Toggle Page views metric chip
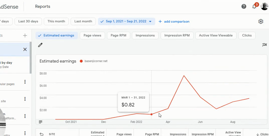The height and width of the screenshot is (136, 269). pyautogui.click(x=92, y=35)
